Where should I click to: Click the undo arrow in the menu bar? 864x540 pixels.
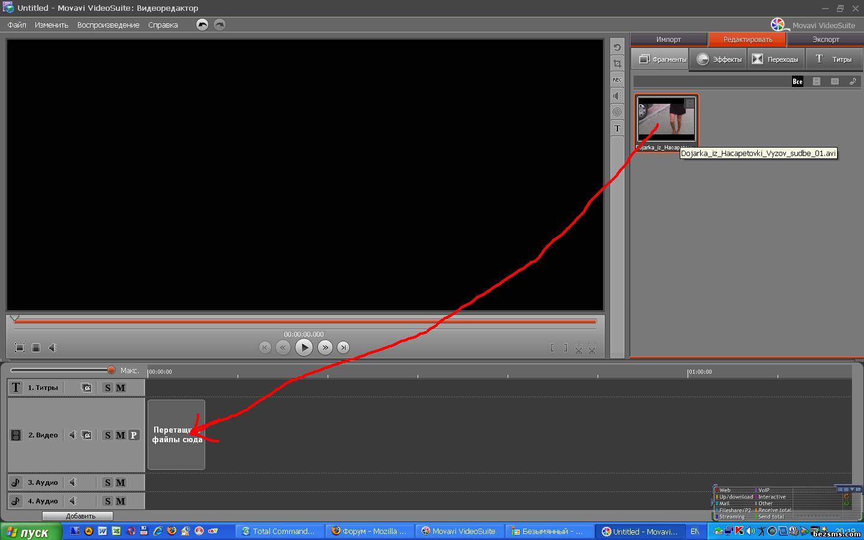(x=202, y=25)
